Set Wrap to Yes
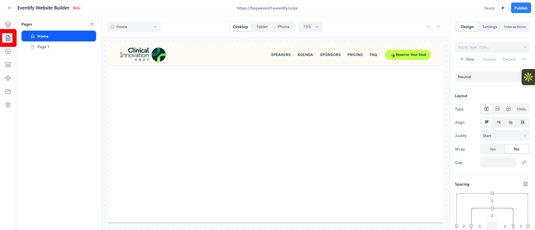535x230 pixels. 493,149
